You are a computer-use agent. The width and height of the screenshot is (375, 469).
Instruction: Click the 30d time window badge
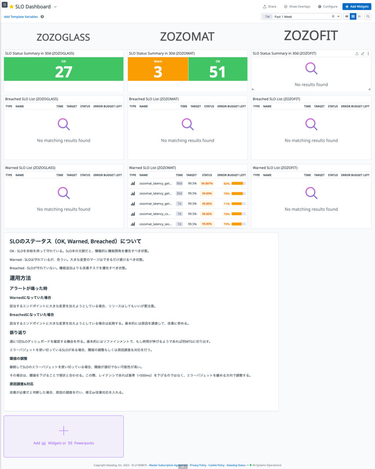[x=180, y=193]
